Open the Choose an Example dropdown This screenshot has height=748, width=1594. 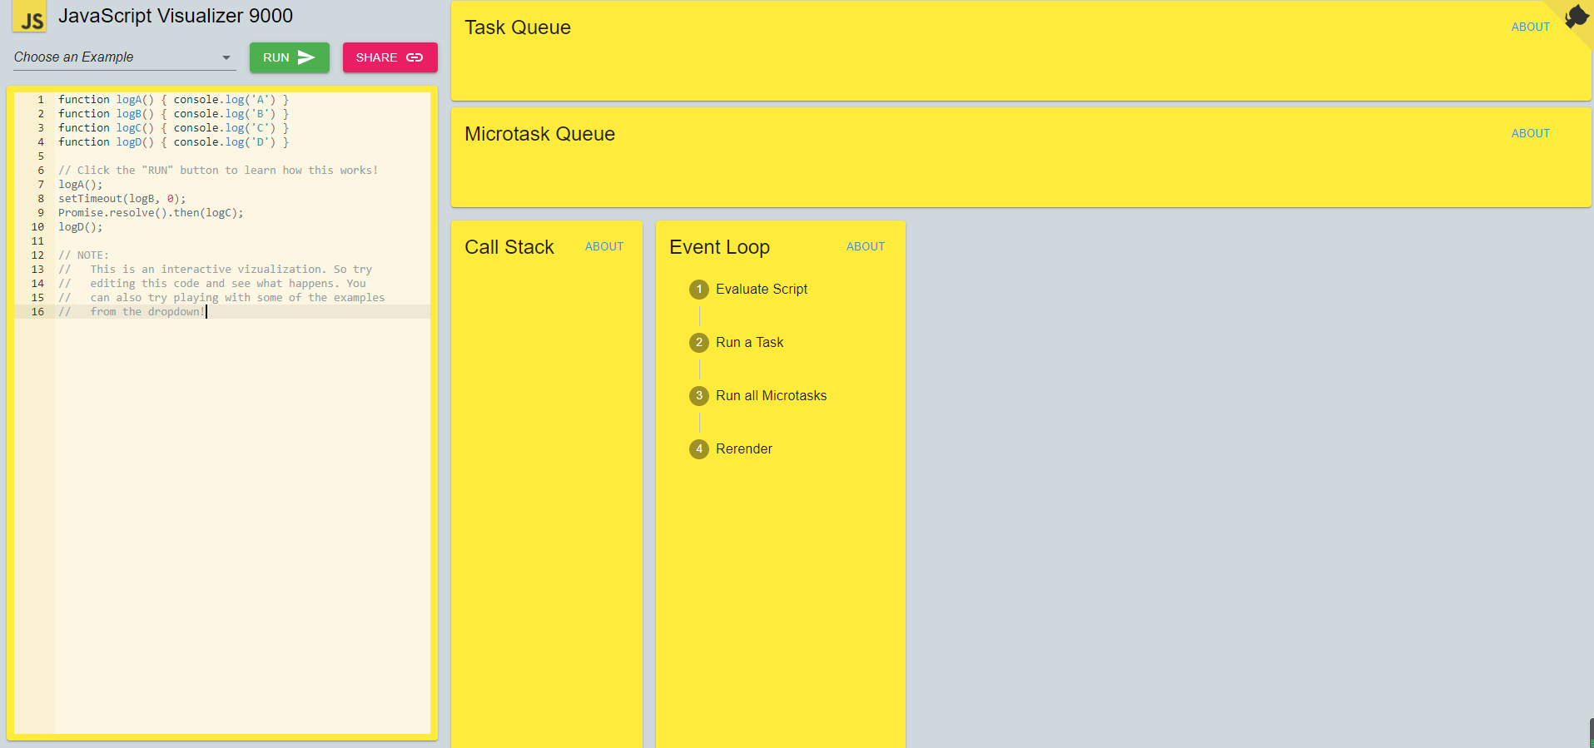point(125,57)
